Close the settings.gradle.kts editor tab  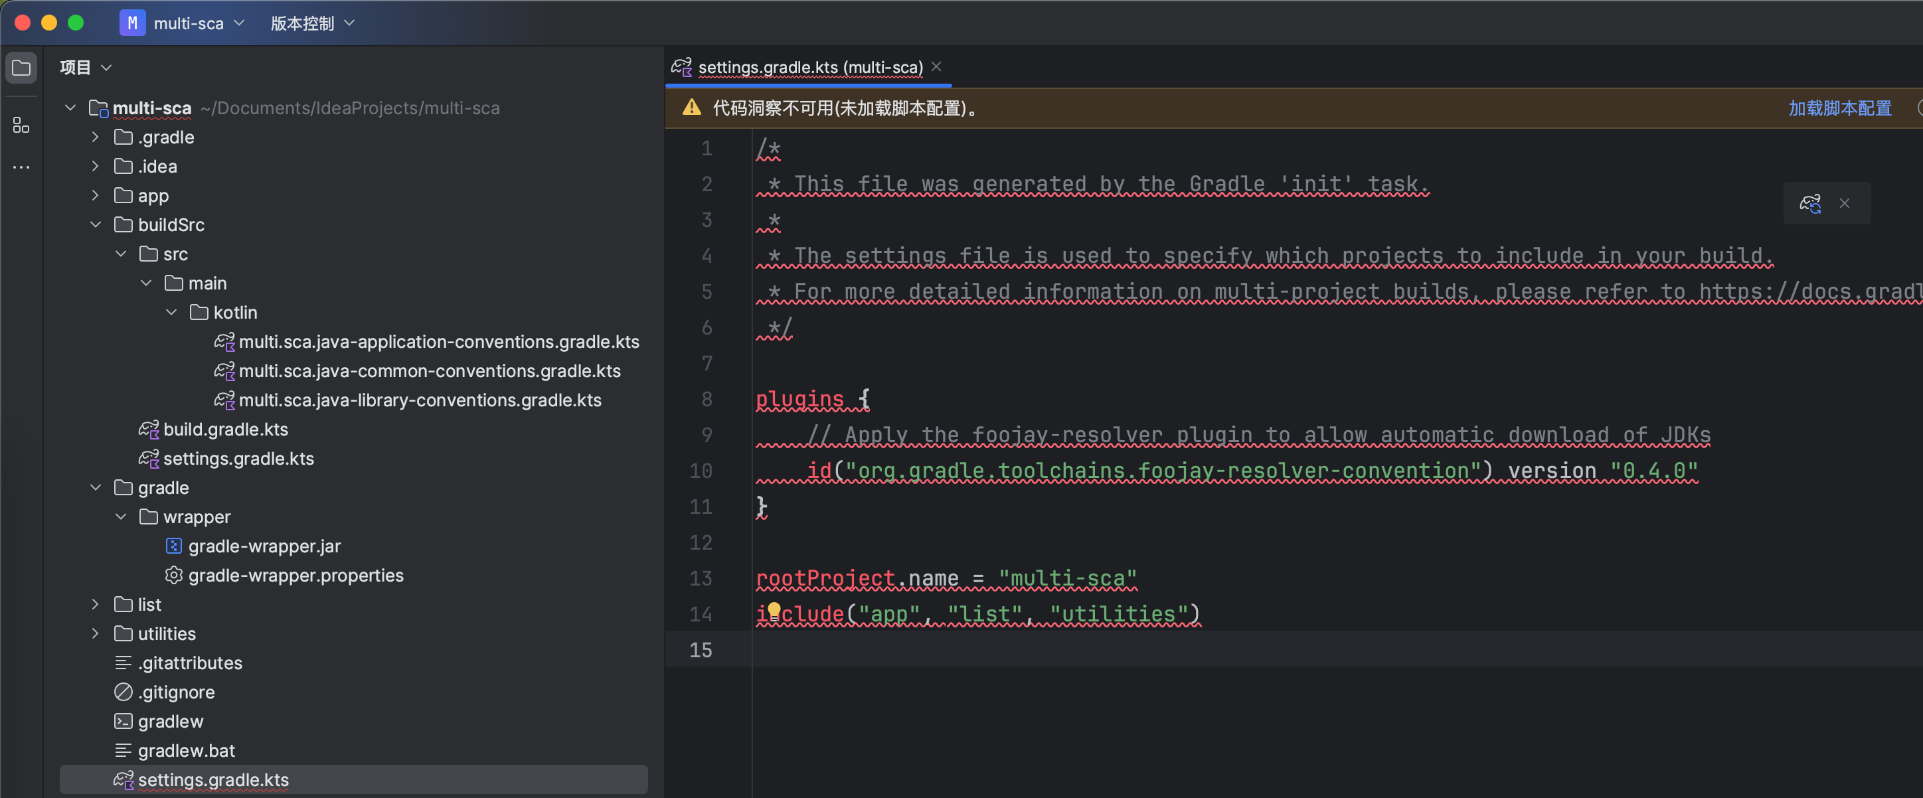(936, 66)
